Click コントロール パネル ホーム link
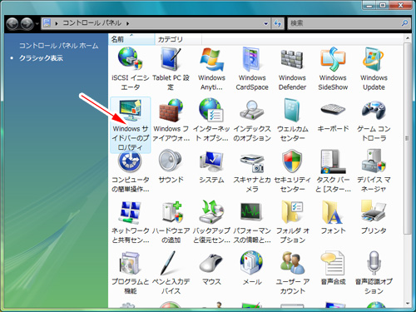This screenshot has width=416, height=312. [x=58, y=46]
